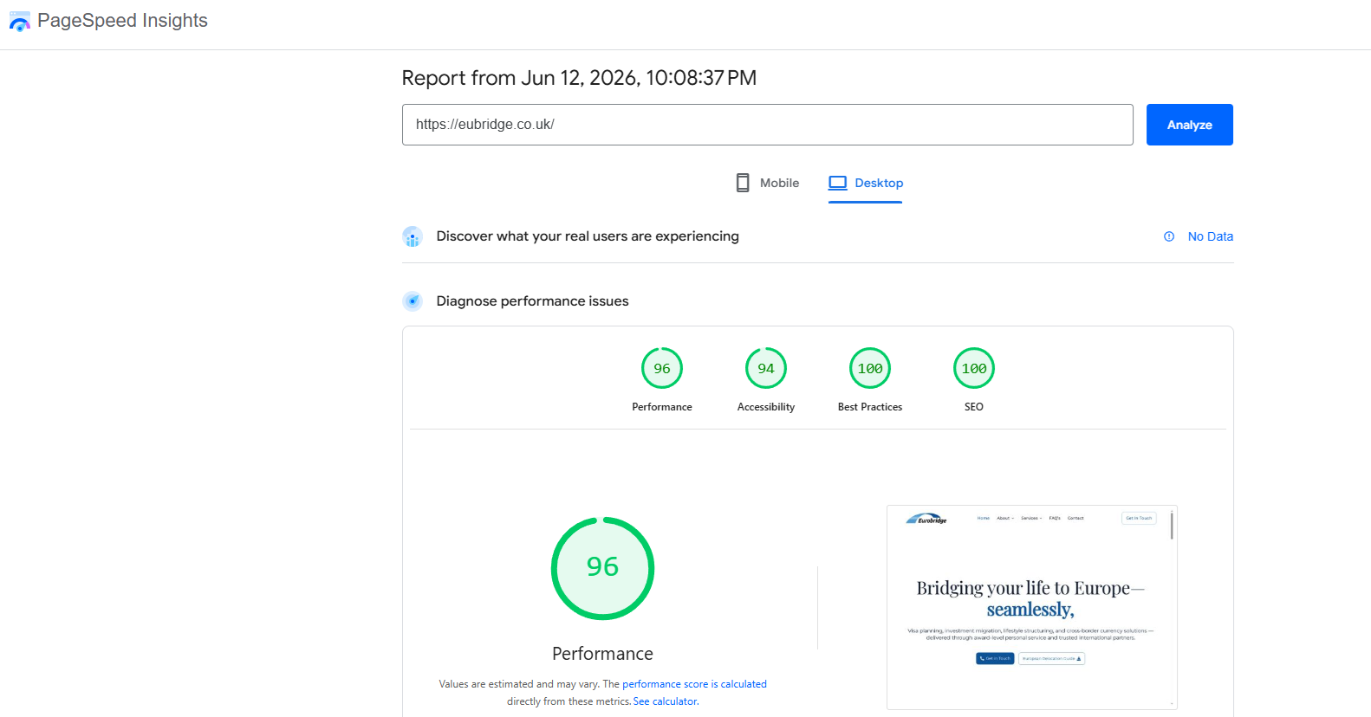1371x717 pixels.
Task: Click the large 96 performance gauge
Action: 602,568
